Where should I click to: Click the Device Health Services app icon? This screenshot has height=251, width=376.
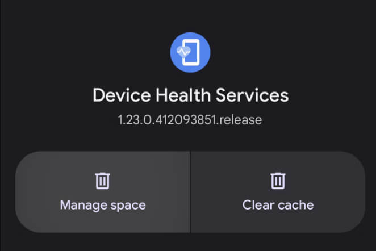190,52
